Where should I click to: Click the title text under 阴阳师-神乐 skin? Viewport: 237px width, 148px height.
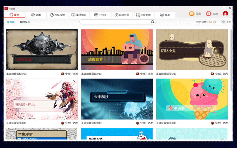click(16, 123)
